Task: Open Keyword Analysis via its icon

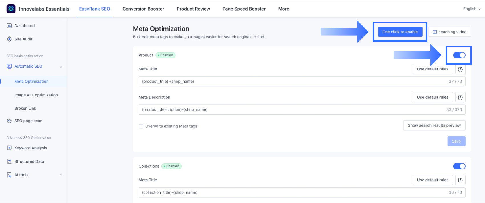Action: tap(9, 148)
